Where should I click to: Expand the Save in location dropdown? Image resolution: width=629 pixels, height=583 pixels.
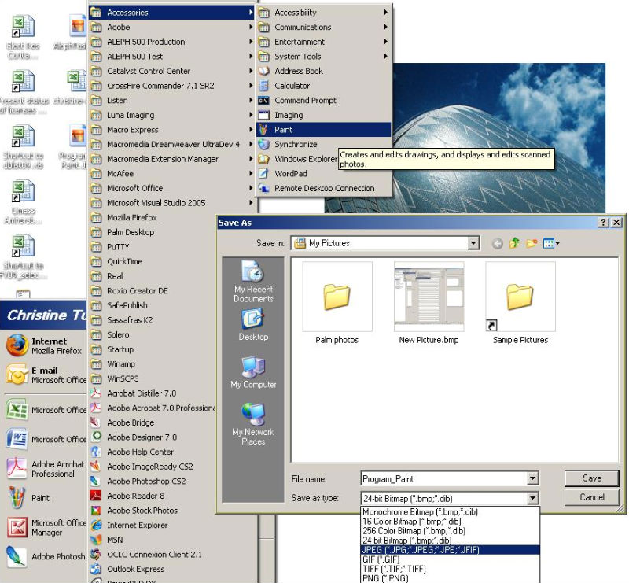coord(473,244)
